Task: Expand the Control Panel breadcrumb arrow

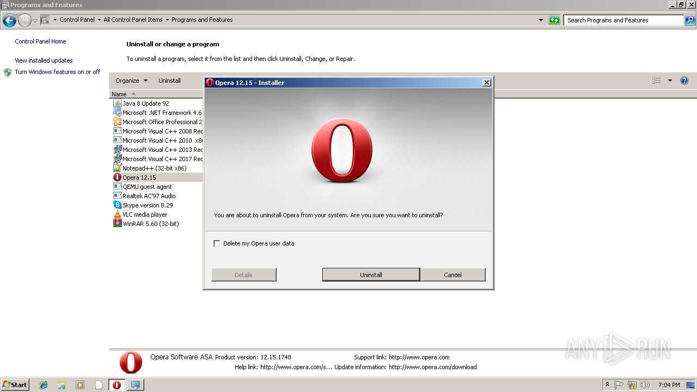Action: coord(99,20)
